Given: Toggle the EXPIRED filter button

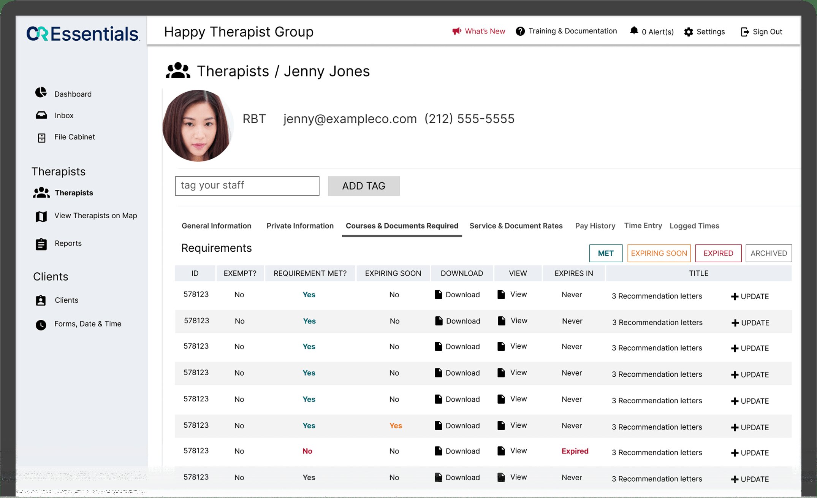Looking at the screenshot, I should pyautogui.click(x=718, y=253).
